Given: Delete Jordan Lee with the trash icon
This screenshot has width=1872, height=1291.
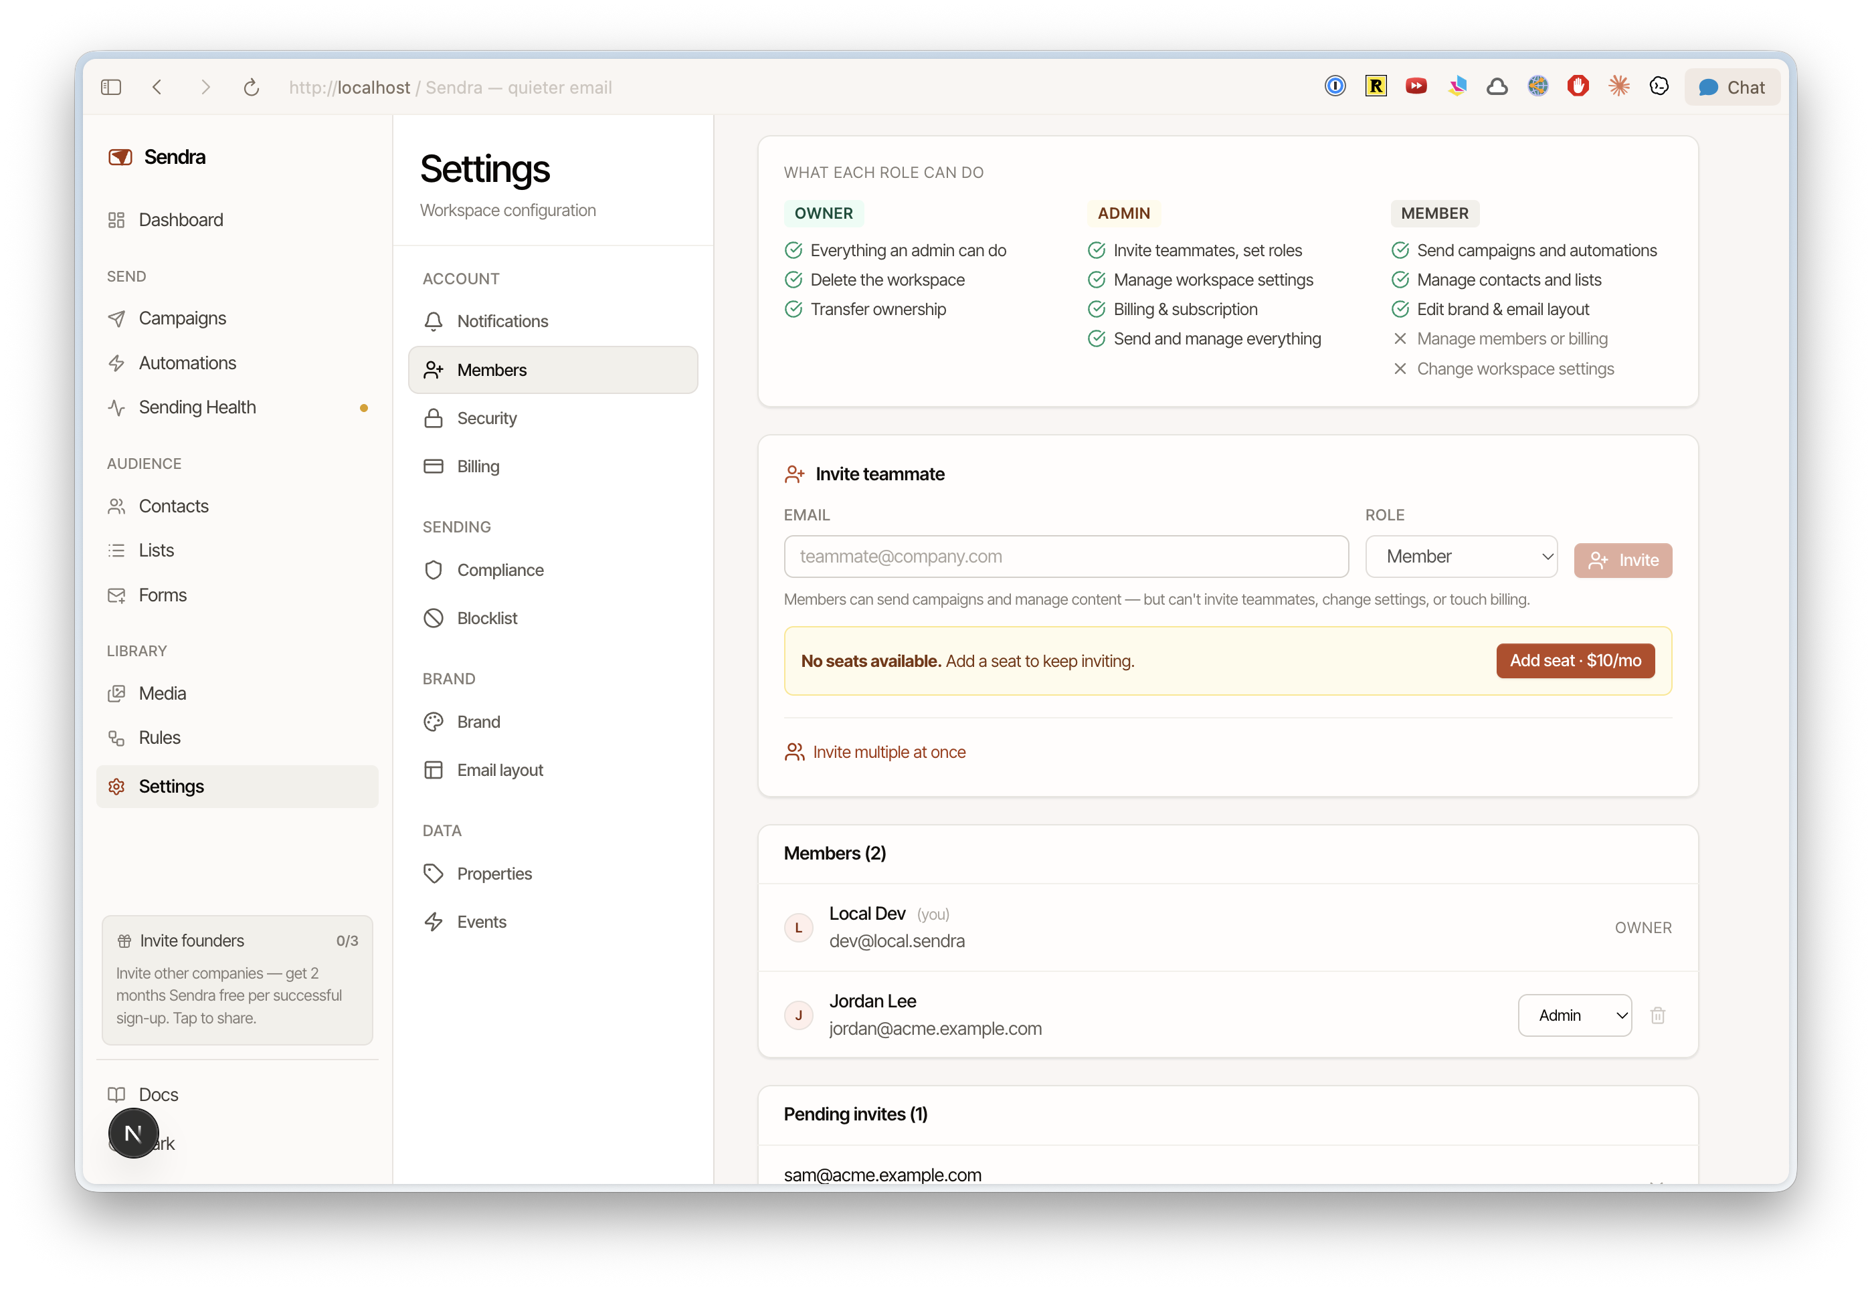Looking at the screenshot, I should (1658, 1015).
